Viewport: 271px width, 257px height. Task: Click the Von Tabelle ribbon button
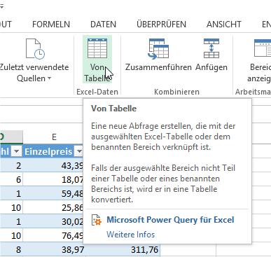coord(97,60)
